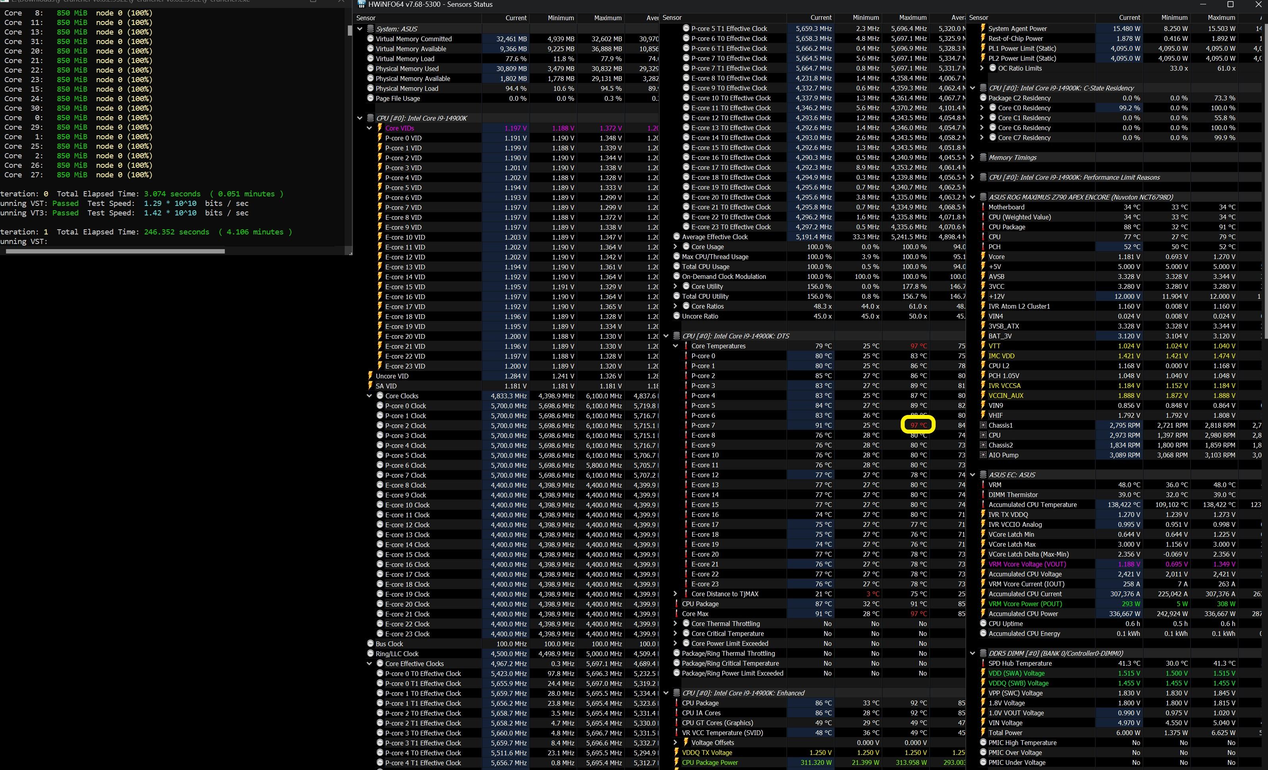
Task: Click the lightning icon beside CPU Package Power
Action: (x=676, y=763)
